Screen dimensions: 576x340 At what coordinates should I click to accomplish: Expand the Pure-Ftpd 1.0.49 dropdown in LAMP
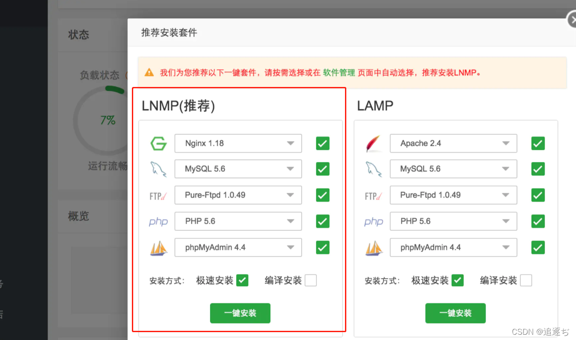(506, 195)
